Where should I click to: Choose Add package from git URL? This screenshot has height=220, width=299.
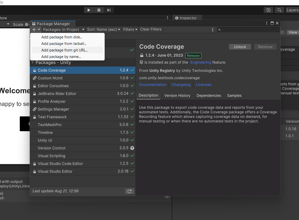pos(67,50)
